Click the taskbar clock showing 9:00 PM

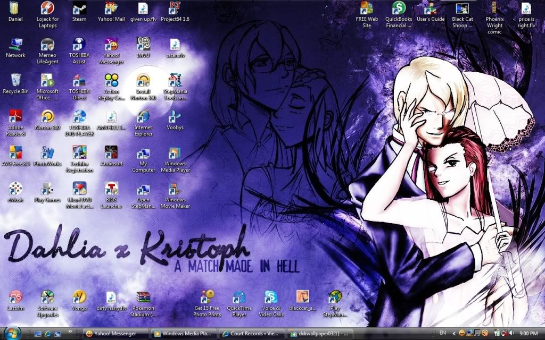pyautogui.click(x=529, y=334)
